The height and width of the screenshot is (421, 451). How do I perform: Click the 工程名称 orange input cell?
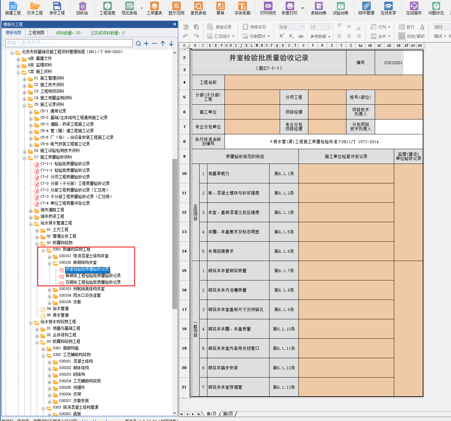[x=324, y=82]
